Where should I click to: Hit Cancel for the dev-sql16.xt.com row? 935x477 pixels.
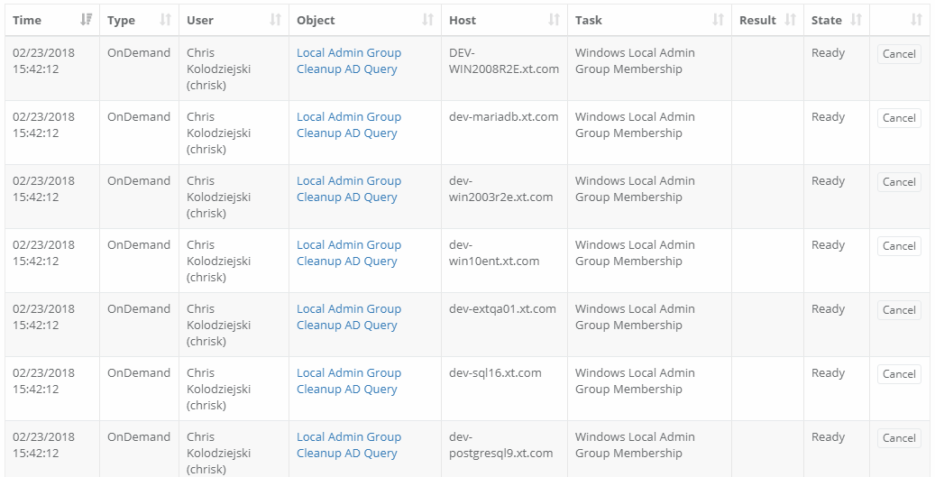pyautogui.click(x=899, y=374)
